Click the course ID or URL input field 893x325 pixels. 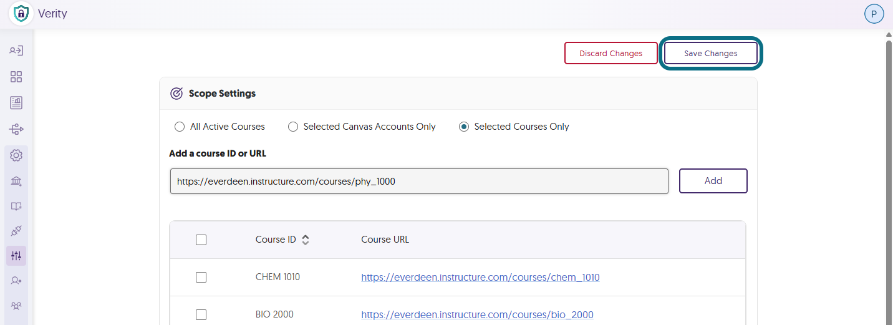tap(419, 182)
